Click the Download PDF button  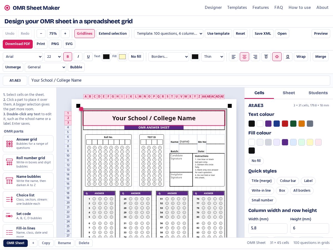(x=18, y=44)
